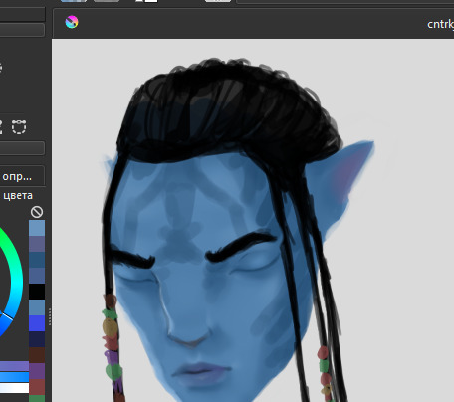Viewport: 454px width, 402px height.
Task: Pick the green swatch at the column bottom
Action: tap(37, 398)
